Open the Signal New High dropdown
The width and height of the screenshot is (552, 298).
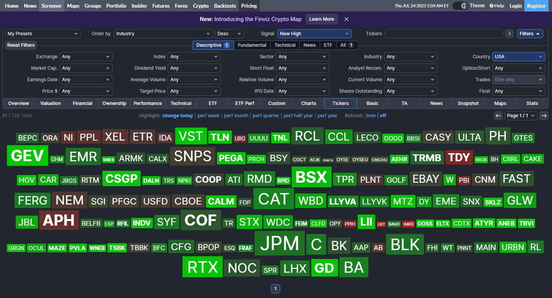point(314,34)
